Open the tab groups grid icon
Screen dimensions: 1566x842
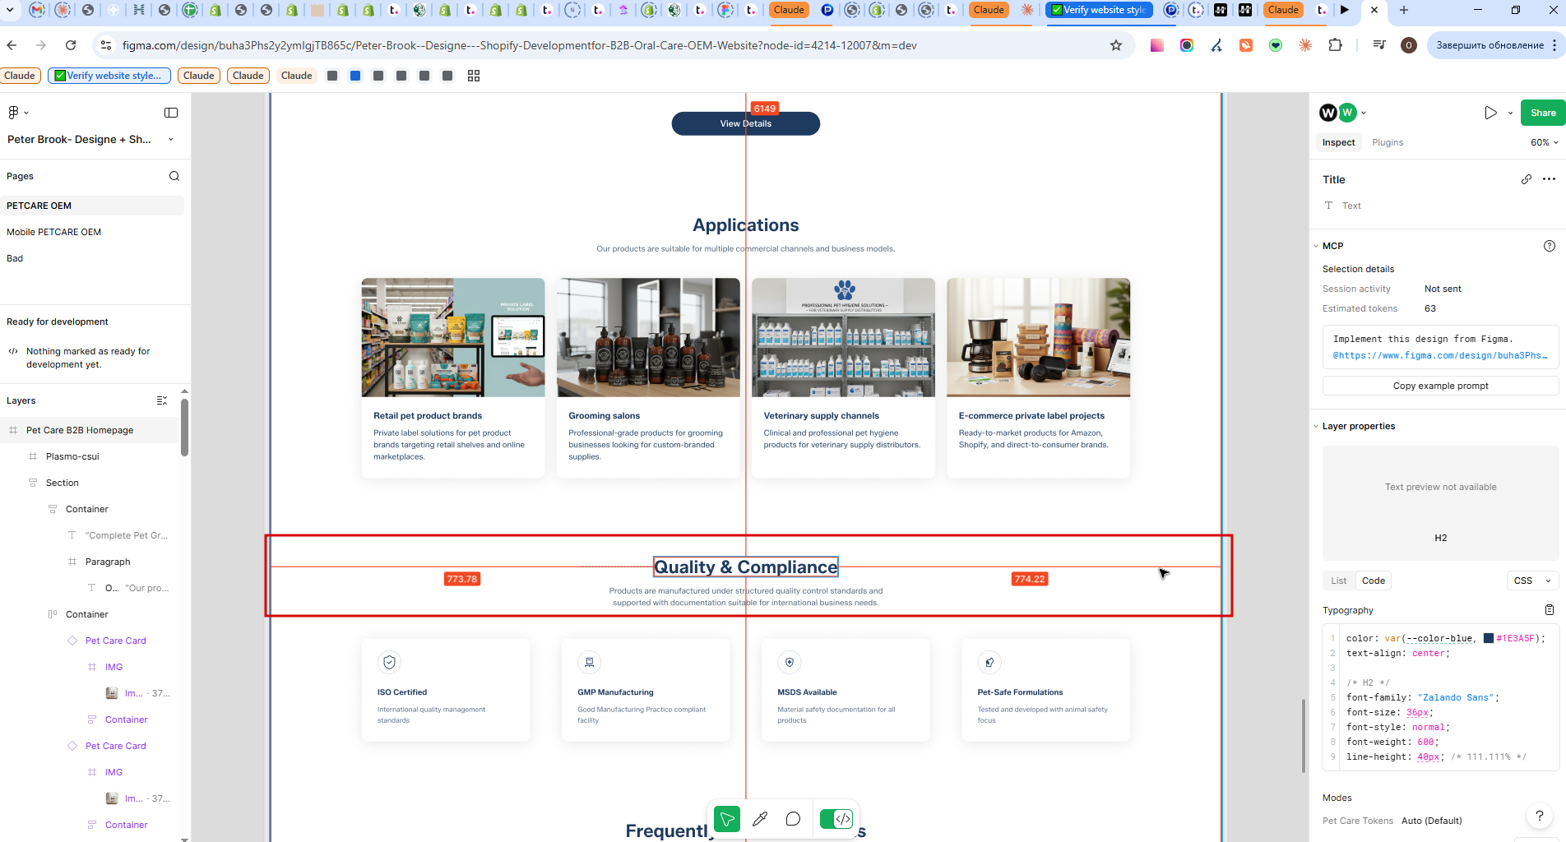(x=474, y=76)
